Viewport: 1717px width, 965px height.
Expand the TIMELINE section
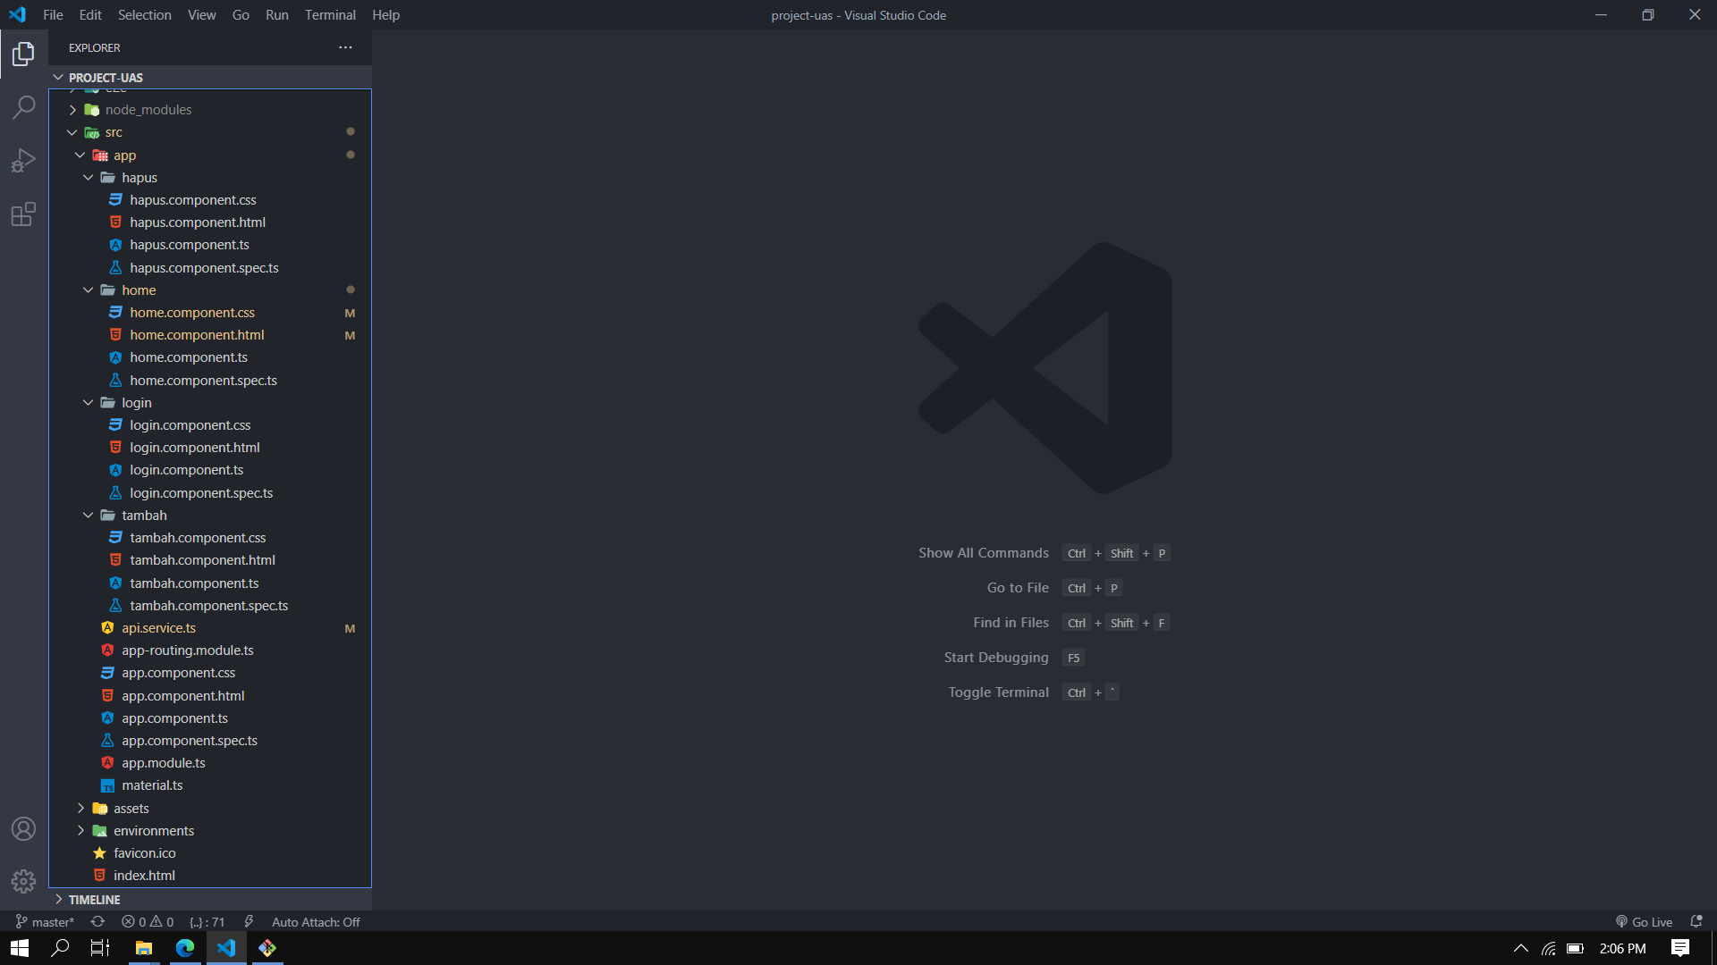coord(94,899)
